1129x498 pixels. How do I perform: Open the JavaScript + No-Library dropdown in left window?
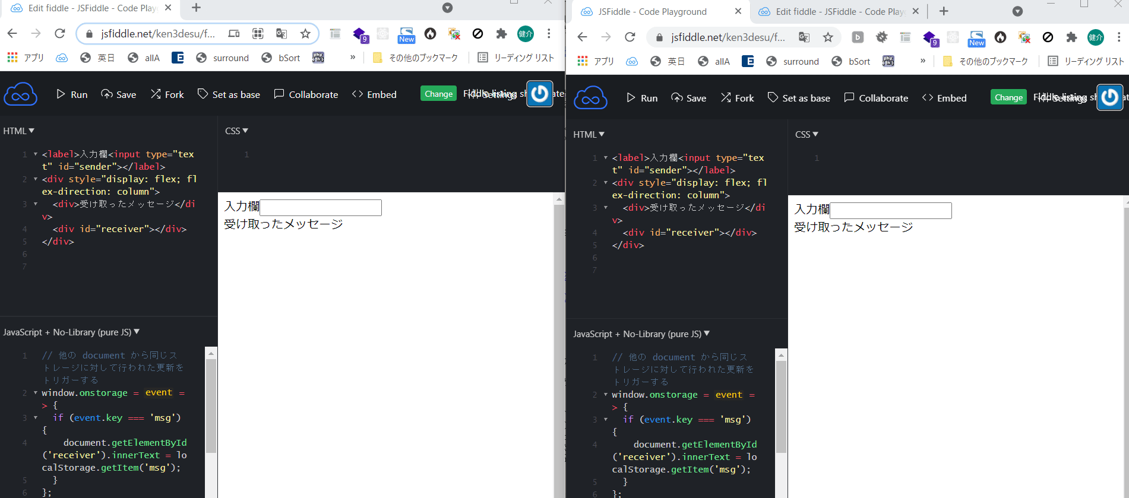[x=71, y=332]
